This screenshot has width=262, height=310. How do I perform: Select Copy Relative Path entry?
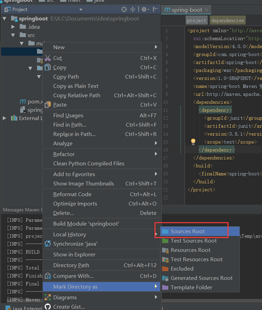click(x=102, y=95)
